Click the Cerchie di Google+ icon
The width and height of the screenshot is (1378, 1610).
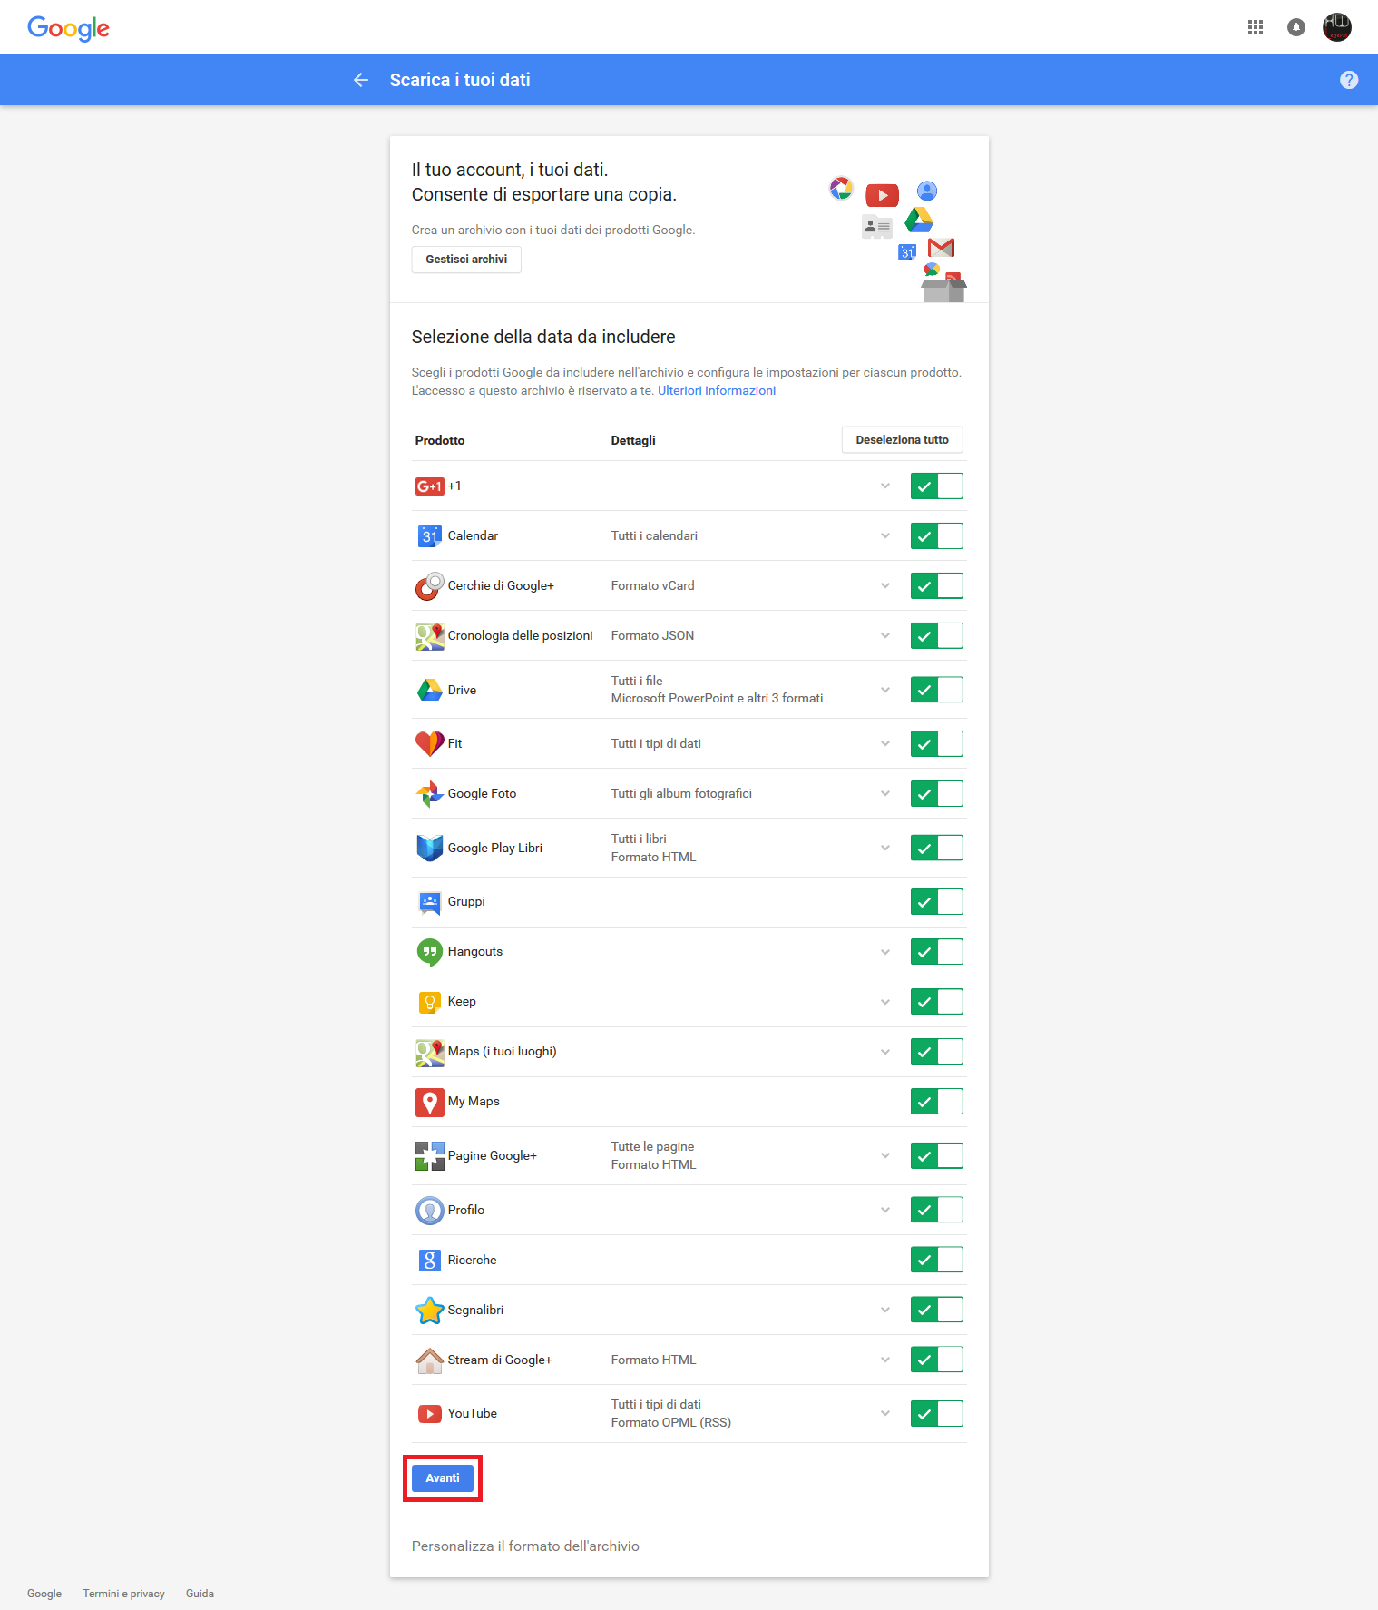click(x=430, y=586)
